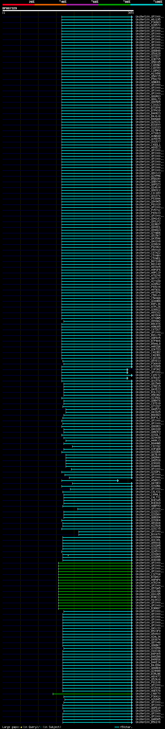Click UniRef100_C1MIT2 entry
The image size is (165, 729).
tap(148, 375)
